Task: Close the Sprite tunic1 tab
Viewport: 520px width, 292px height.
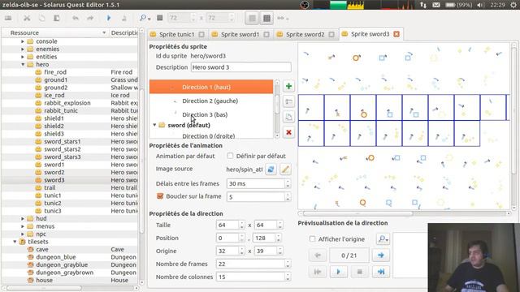Action: (201, 34)
